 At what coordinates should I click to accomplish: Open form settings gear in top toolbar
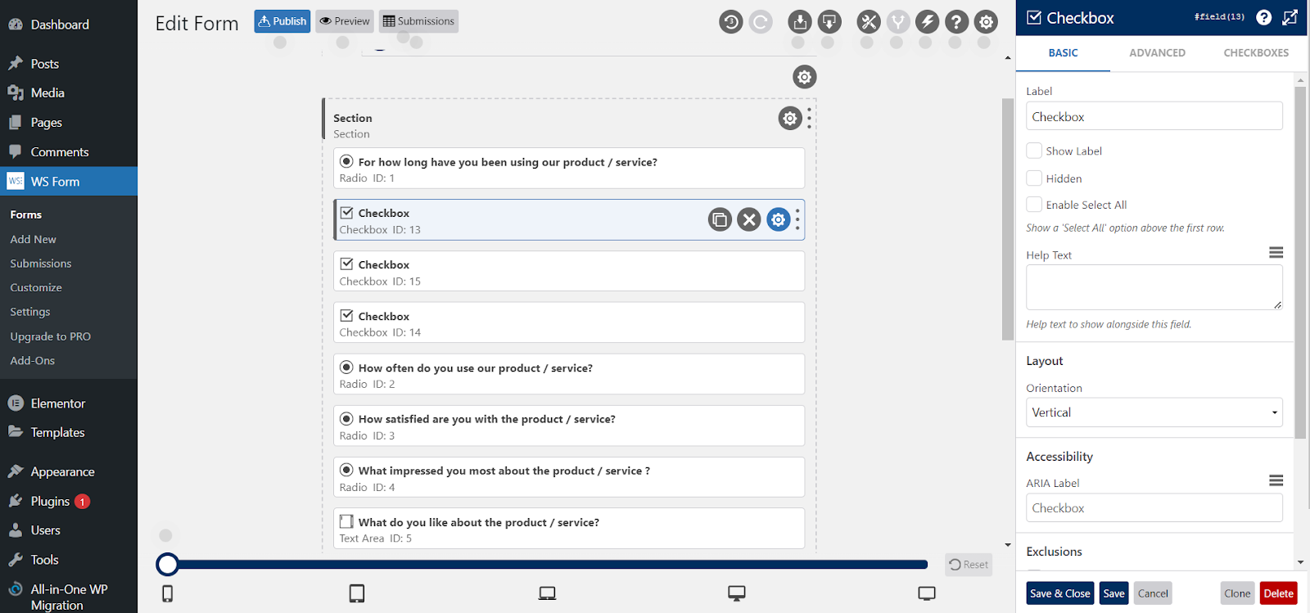[986, 22]
